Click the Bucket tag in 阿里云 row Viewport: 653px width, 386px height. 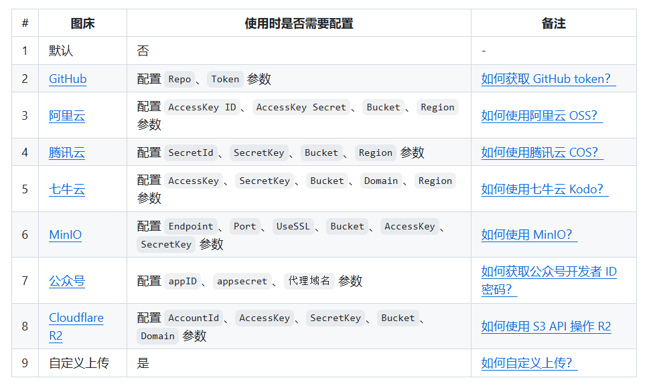click(x=383, y=107)
